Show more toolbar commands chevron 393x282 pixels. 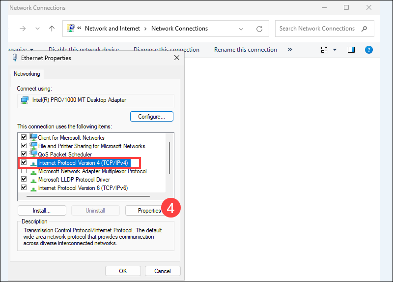(290, 50)
